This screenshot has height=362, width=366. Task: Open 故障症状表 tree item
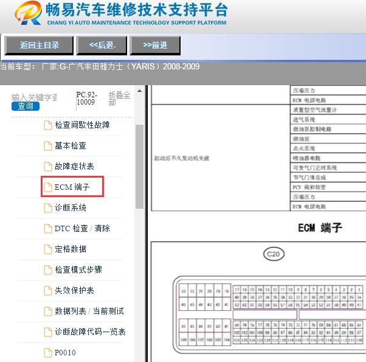click(74, 166)
